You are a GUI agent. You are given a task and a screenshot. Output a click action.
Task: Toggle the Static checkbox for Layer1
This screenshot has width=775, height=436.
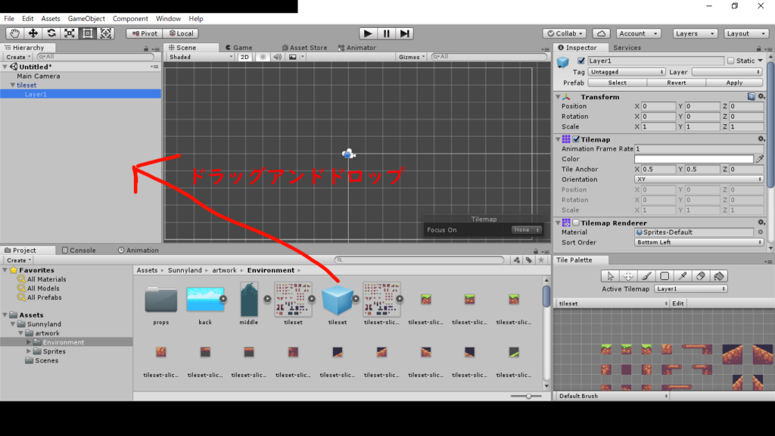pos(730,61)
